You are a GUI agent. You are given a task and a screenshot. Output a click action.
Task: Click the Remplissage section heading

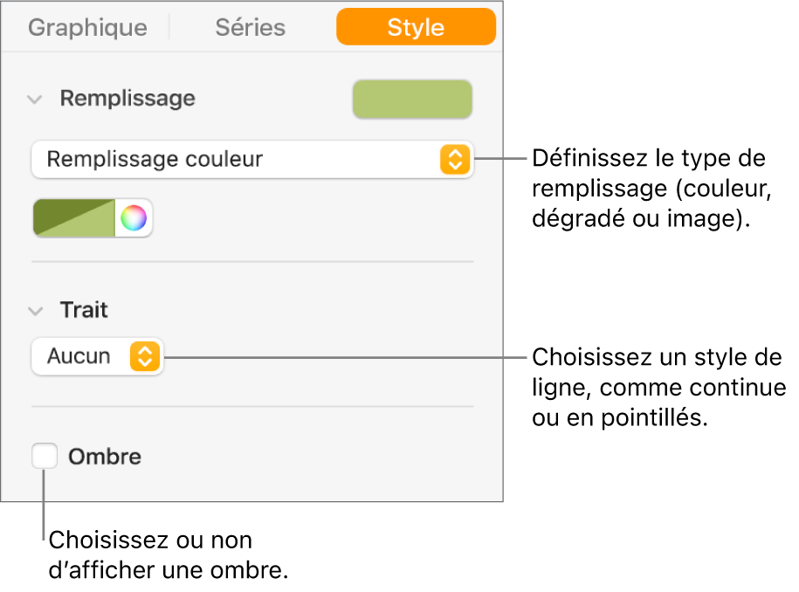pos(127,99)
